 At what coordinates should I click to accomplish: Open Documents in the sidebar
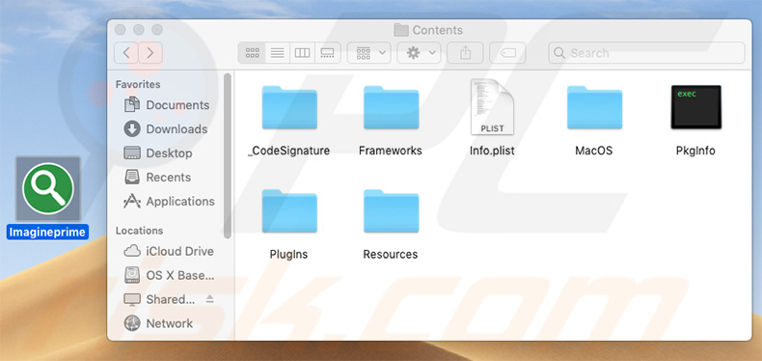tap(167, 105)
